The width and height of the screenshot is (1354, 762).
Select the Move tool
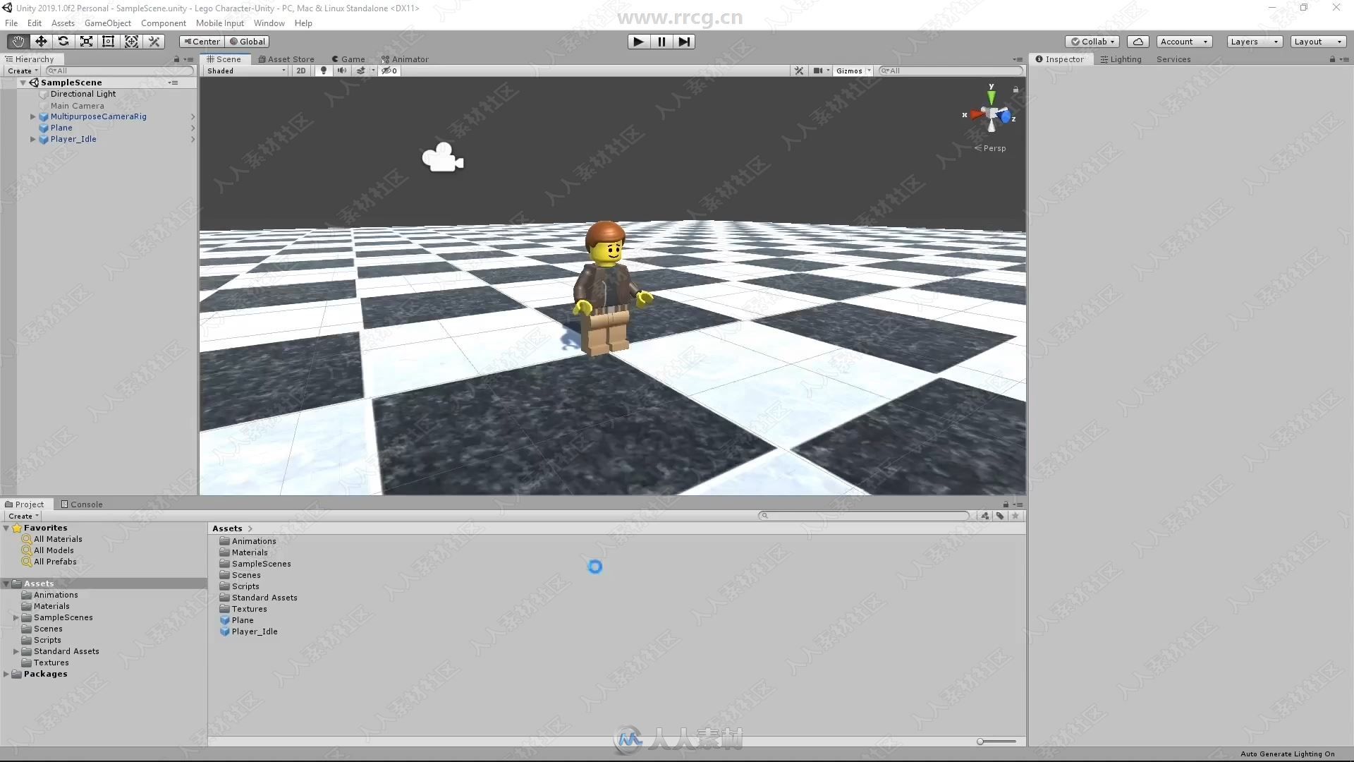coord(41,42)
